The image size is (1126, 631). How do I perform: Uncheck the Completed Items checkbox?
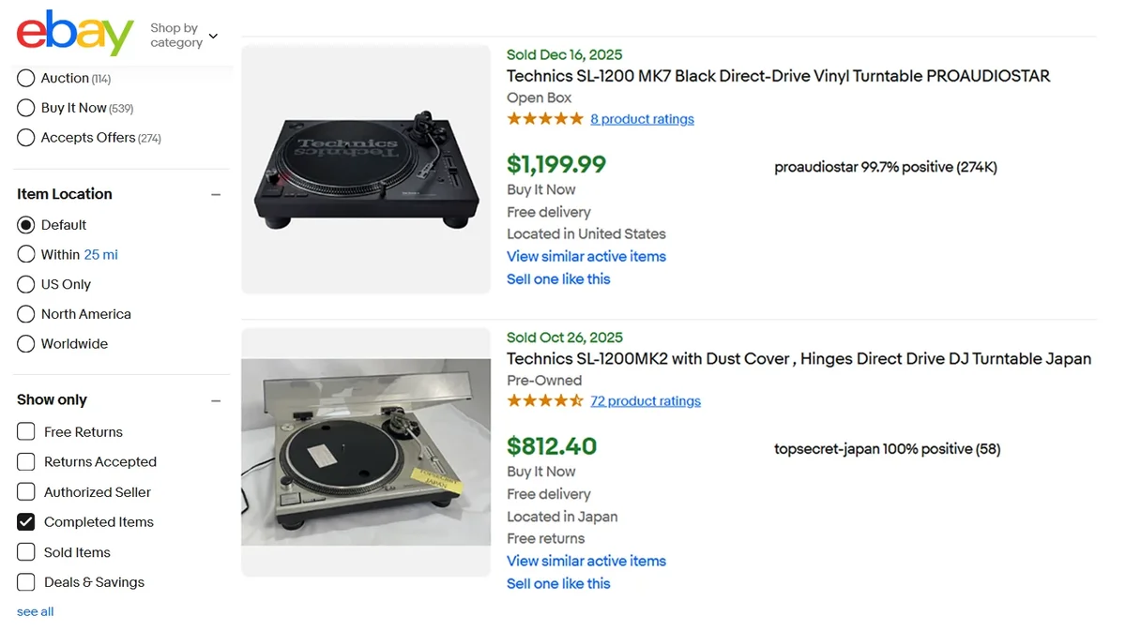26,522
